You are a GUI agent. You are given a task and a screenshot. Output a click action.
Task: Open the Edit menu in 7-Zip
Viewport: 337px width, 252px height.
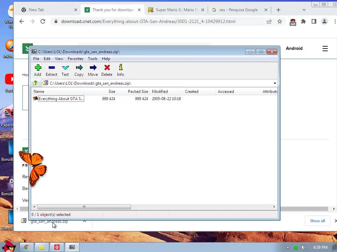tap(47, 59)
